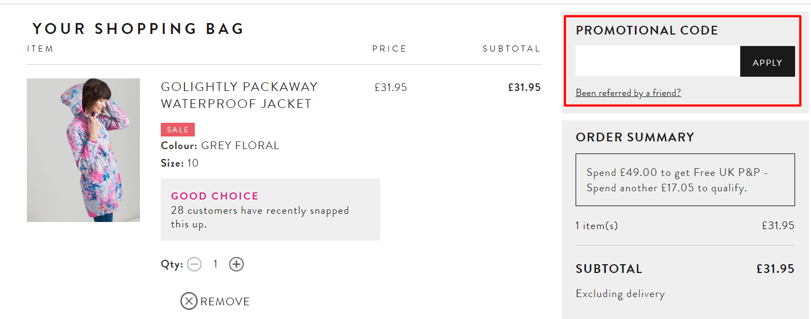Select the ORDER SUMMARY heading
The width and height of the screenshot is (811, 319).
click(635, 137)
